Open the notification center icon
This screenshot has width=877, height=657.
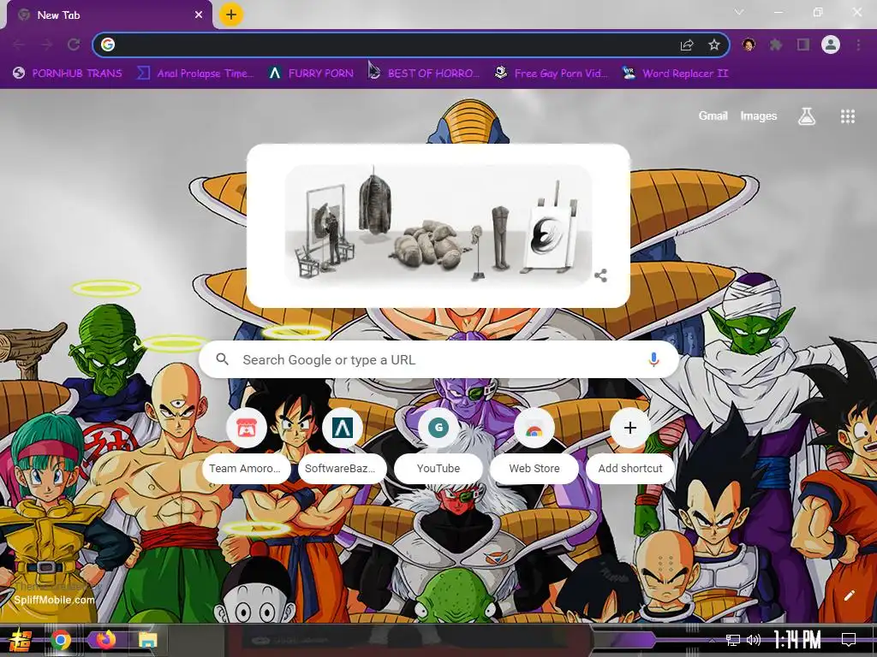[x=849, y=640]
